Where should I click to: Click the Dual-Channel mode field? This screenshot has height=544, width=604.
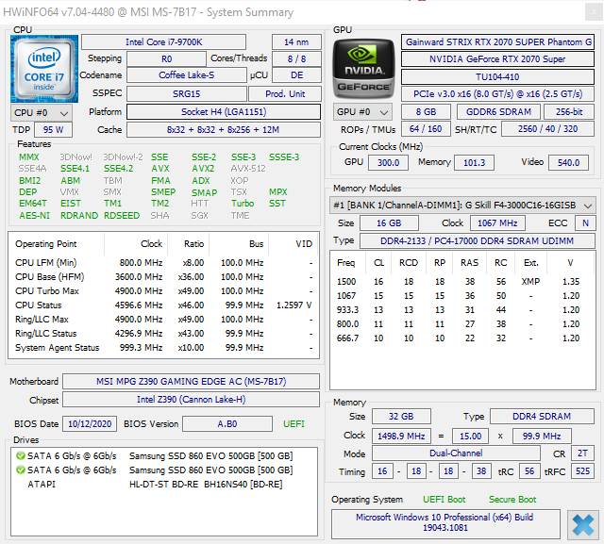(x=456, y=453)
